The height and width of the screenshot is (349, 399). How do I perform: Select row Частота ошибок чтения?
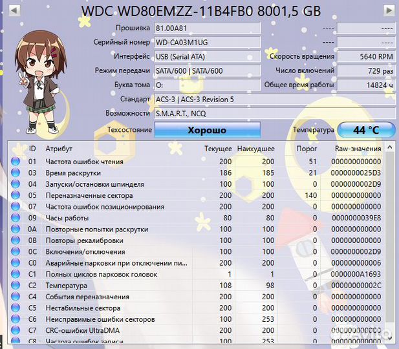tap(196, 162)
